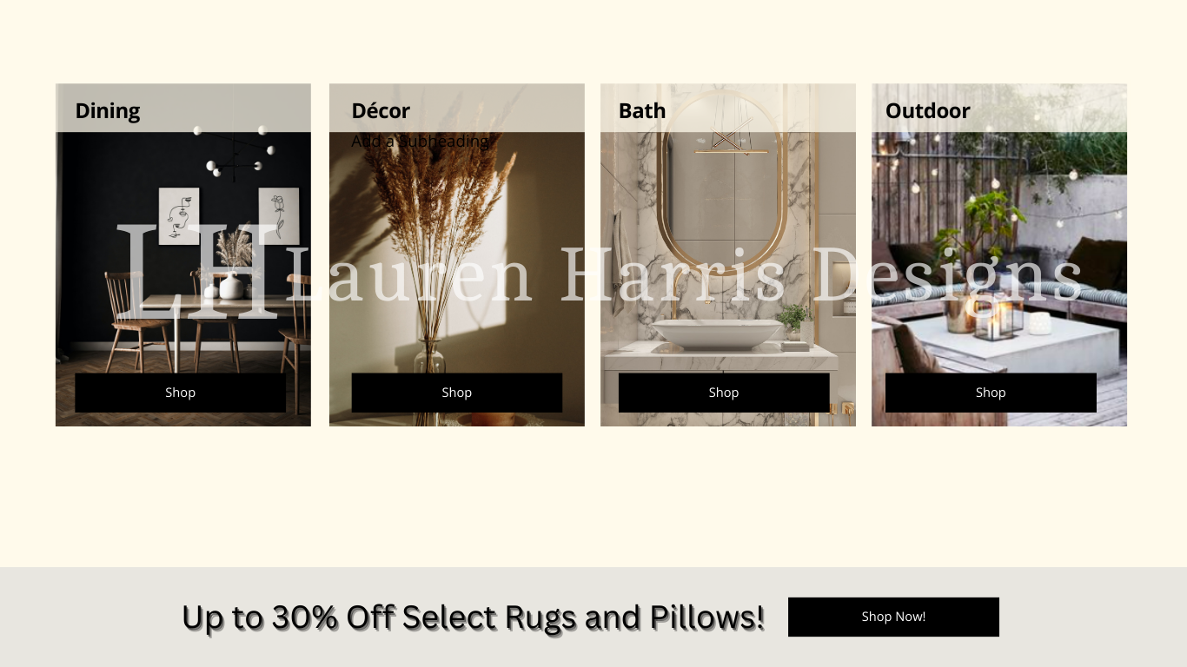
Task: Select the Dining heading text
Action: click(108, 111)
